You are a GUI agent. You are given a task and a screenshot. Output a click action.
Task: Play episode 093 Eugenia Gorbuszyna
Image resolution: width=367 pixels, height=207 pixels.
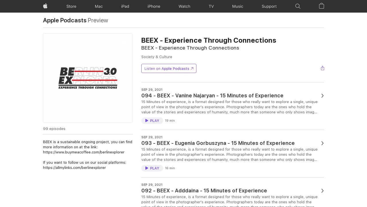coord(152,168)
